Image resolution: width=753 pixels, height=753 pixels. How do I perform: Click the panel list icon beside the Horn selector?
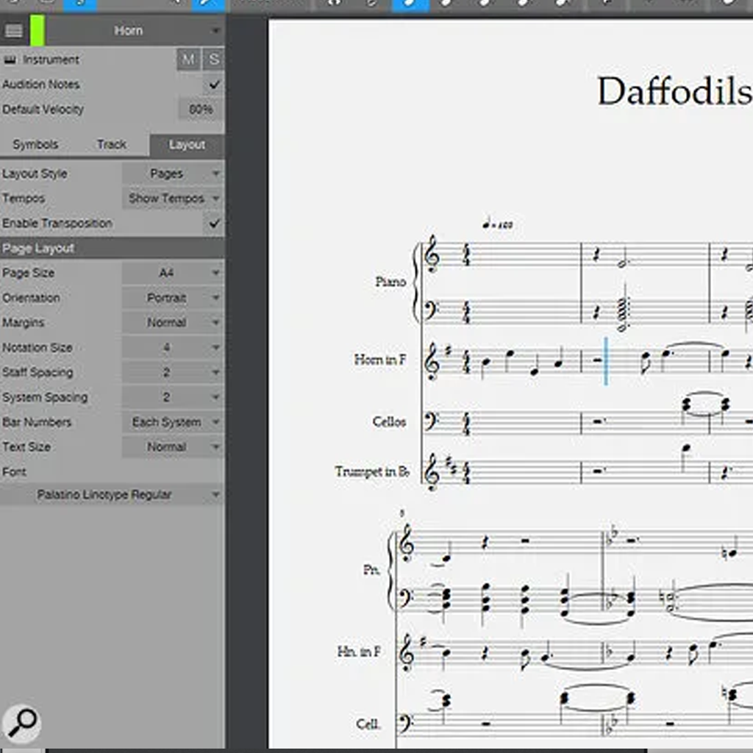[x=13, y=31]
